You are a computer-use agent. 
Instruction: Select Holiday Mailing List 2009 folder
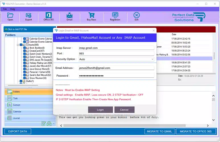pos(41,63)
